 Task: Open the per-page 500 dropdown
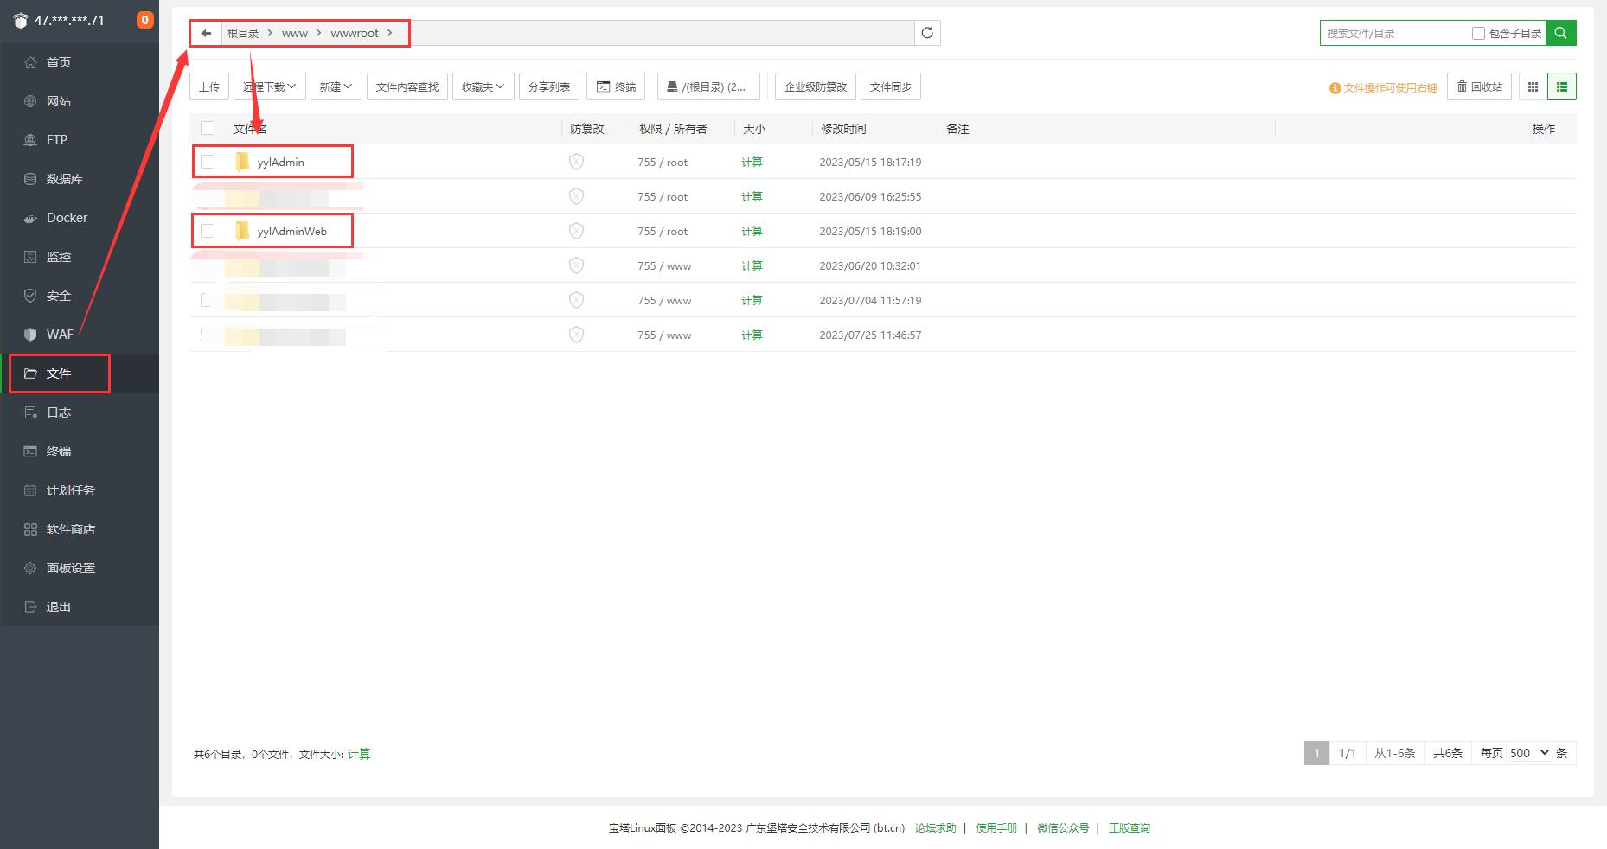pyautogui.click(x=1529, y=753)
